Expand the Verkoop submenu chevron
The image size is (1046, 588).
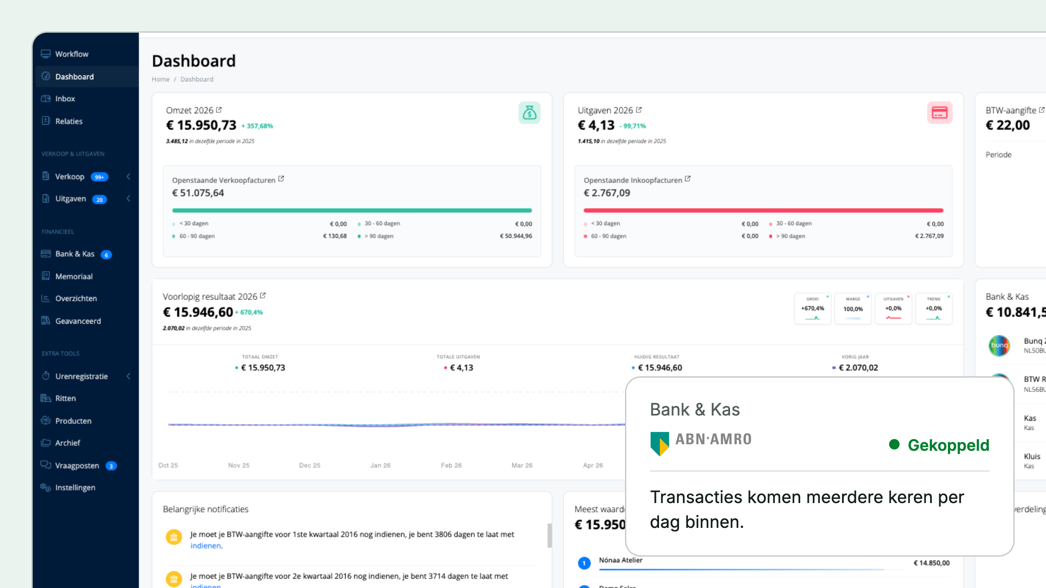click(129, 176)
